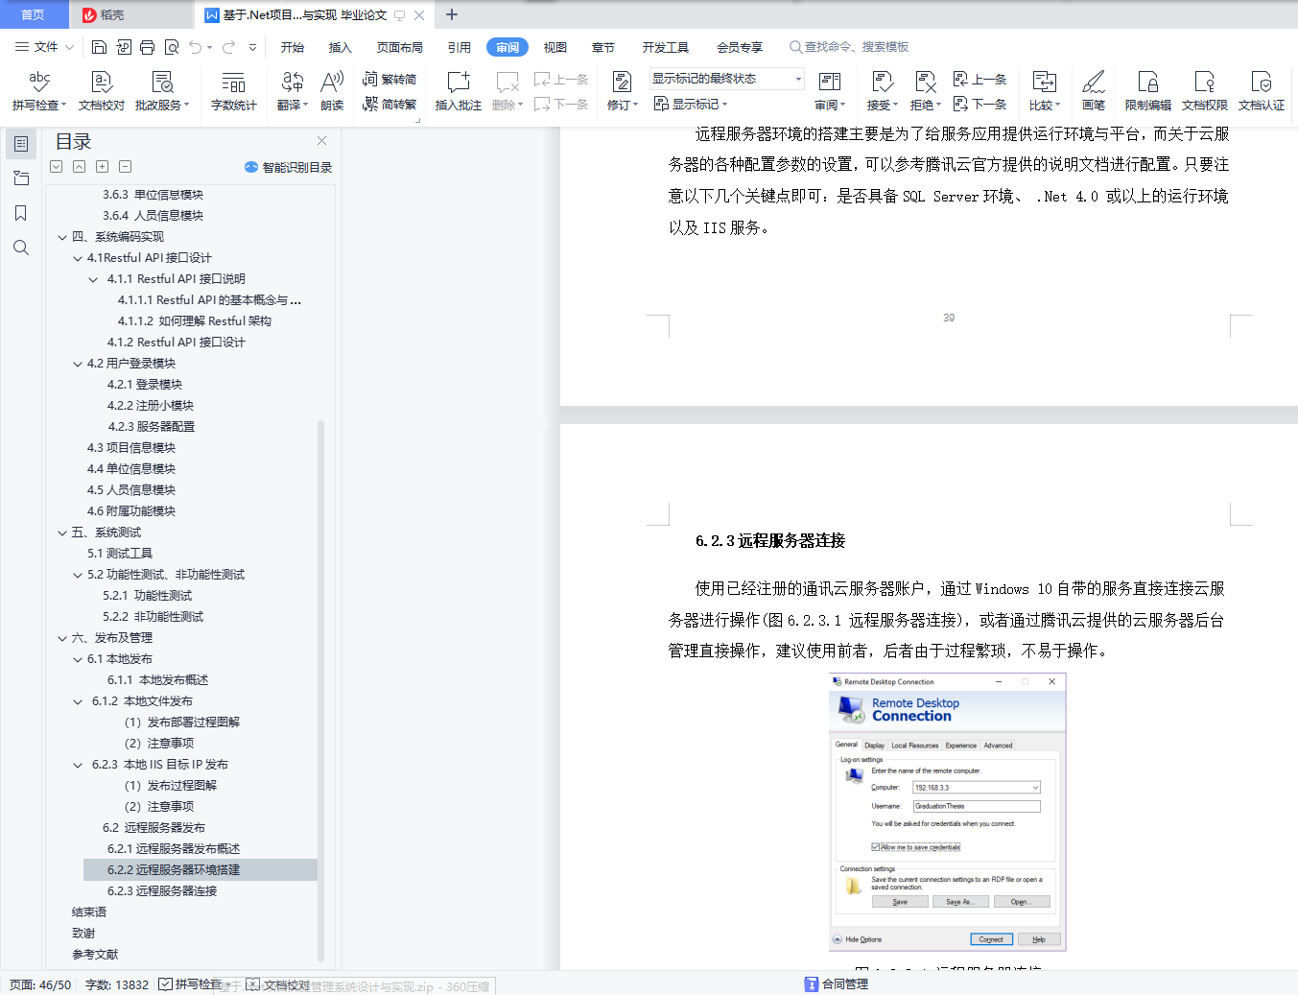Open 限制编辑 restrict editing
1298x995 pixels.
pos(1148,91)
